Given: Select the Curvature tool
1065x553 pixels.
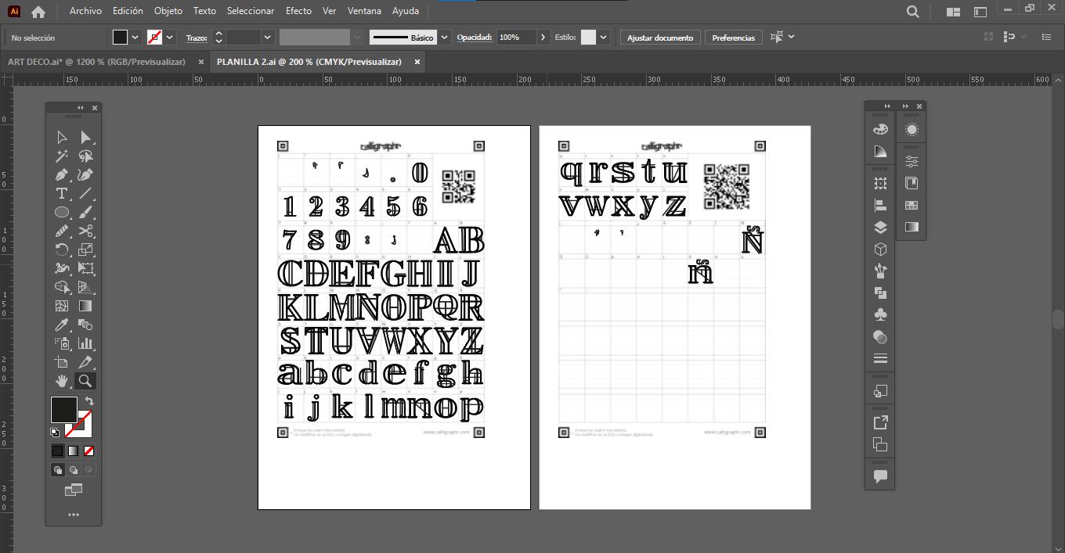Looking at the screenshot, I should 86,174.
